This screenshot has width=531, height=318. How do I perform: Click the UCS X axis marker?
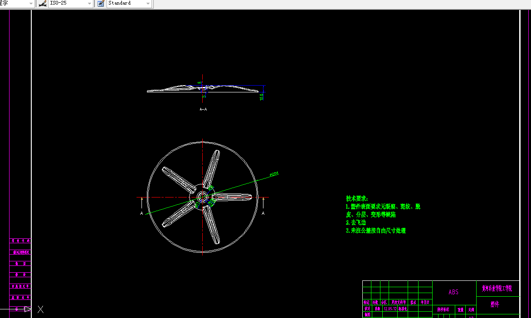pyautogui.click(x=41, y=309)
